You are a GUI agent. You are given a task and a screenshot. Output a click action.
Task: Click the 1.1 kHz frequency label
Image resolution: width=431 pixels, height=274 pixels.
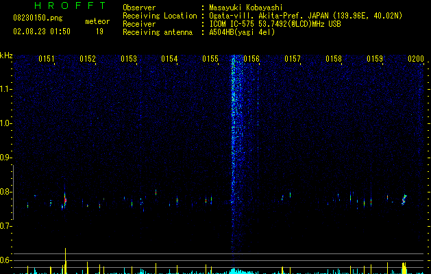coord(5,89)
